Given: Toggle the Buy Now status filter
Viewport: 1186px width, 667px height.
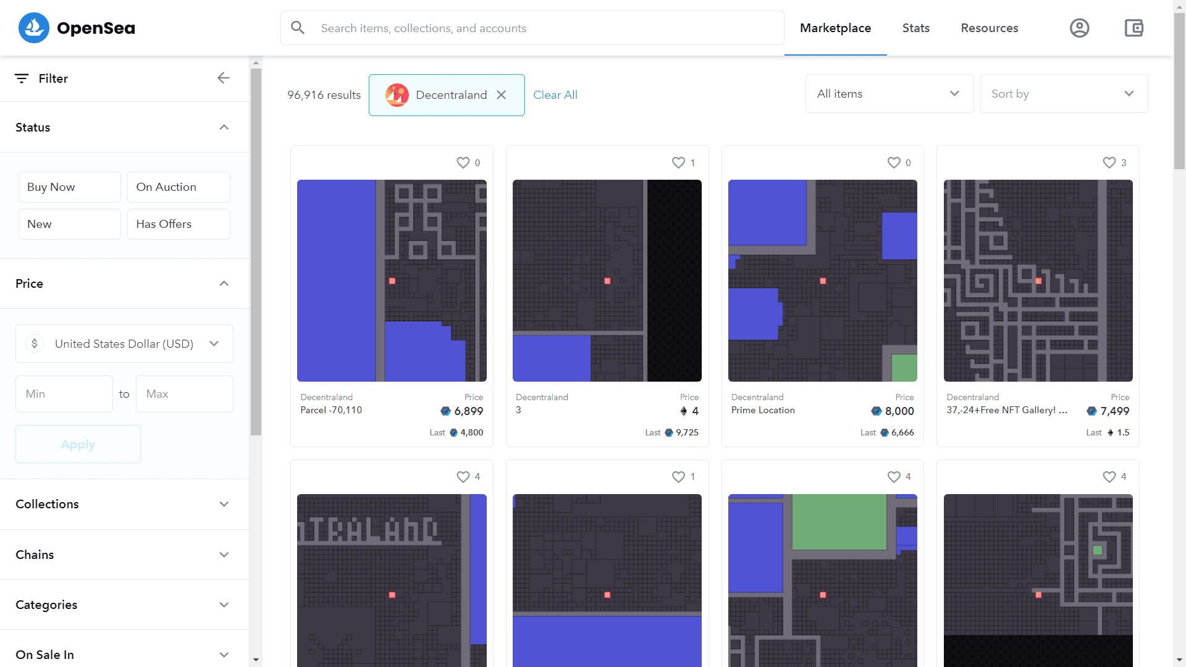Looking at the screenshot, I should tap(70, 187).
